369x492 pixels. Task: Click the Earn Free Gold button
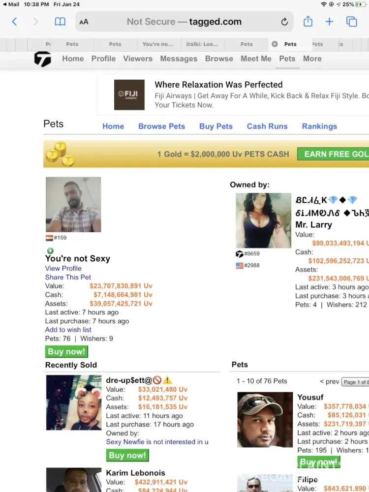pos(333,154)
